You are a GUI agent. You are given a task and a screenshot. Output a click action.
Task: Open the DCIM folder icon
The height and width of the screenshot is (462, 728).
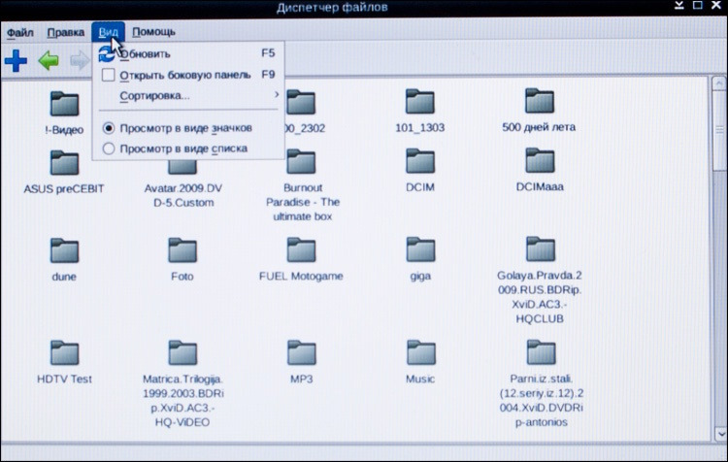pos(420,162)
